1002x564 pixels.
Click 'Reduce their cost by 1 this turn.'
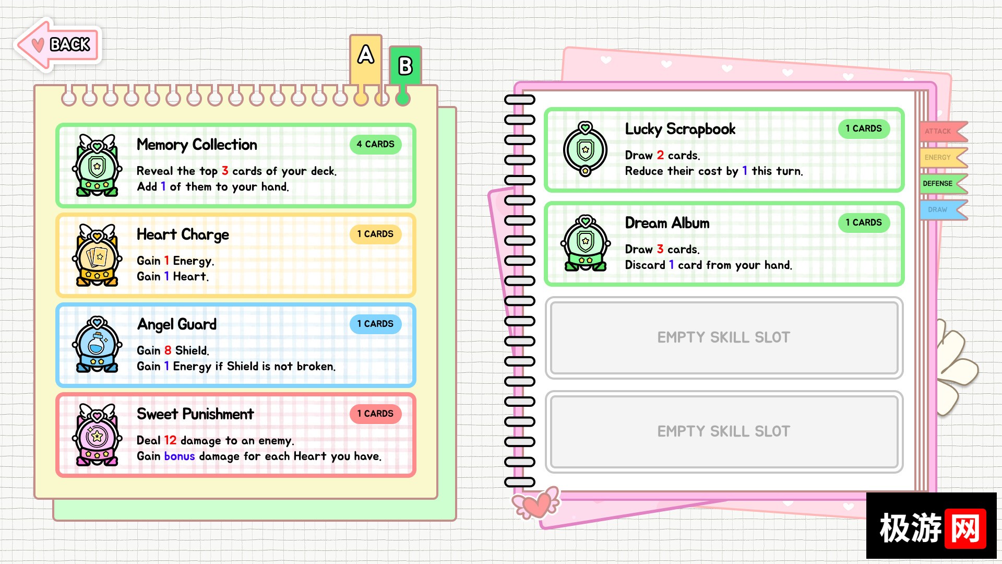(x=714, y=171)
